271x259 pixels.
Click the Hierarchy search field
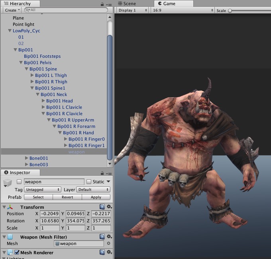66,10
